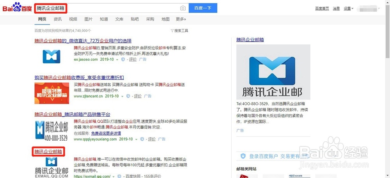Switch to 图片 tab
Image resolution: width=390 pixels, height=178 pixels.
[x=88, y=19]
